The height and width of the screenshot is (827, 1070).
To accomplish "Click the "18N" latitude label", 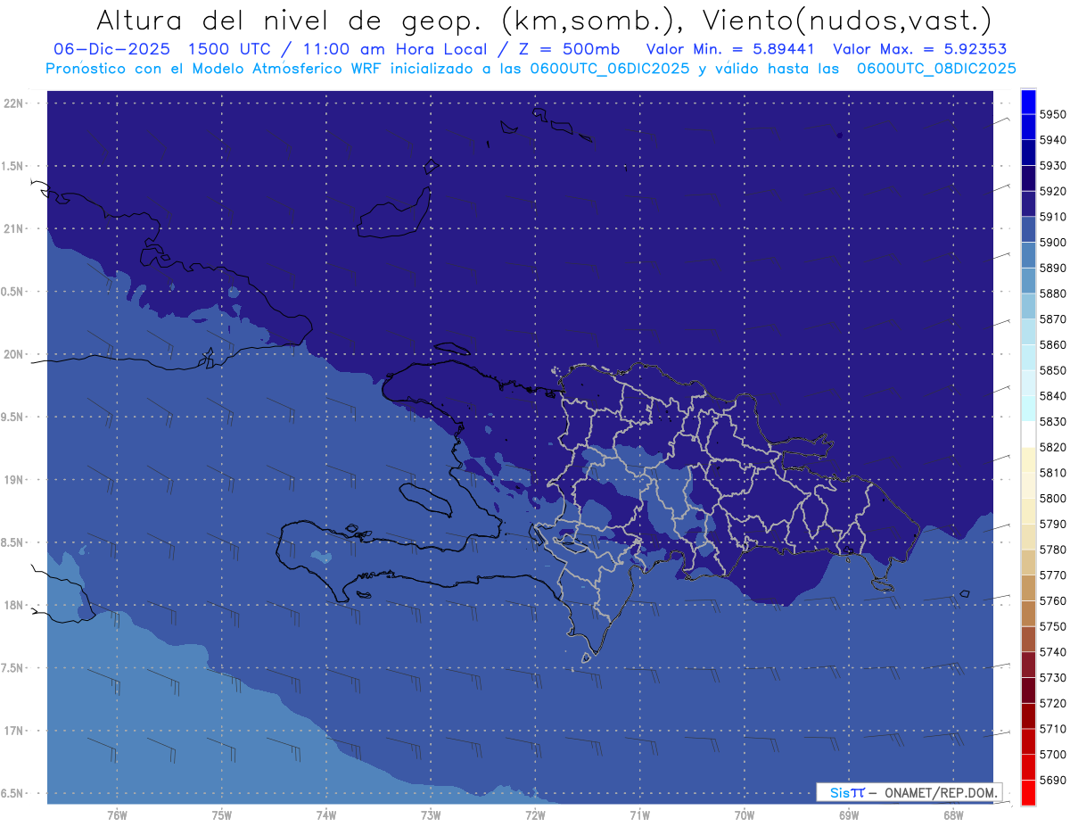I will point(14,606).
